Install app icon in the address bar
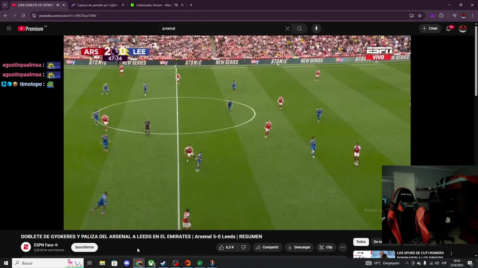The image size is (478, 268). [412, 16]
